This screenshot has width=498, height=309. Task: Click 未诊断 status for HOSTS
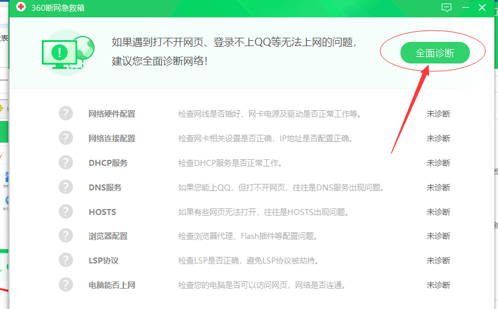coord(438,212)
